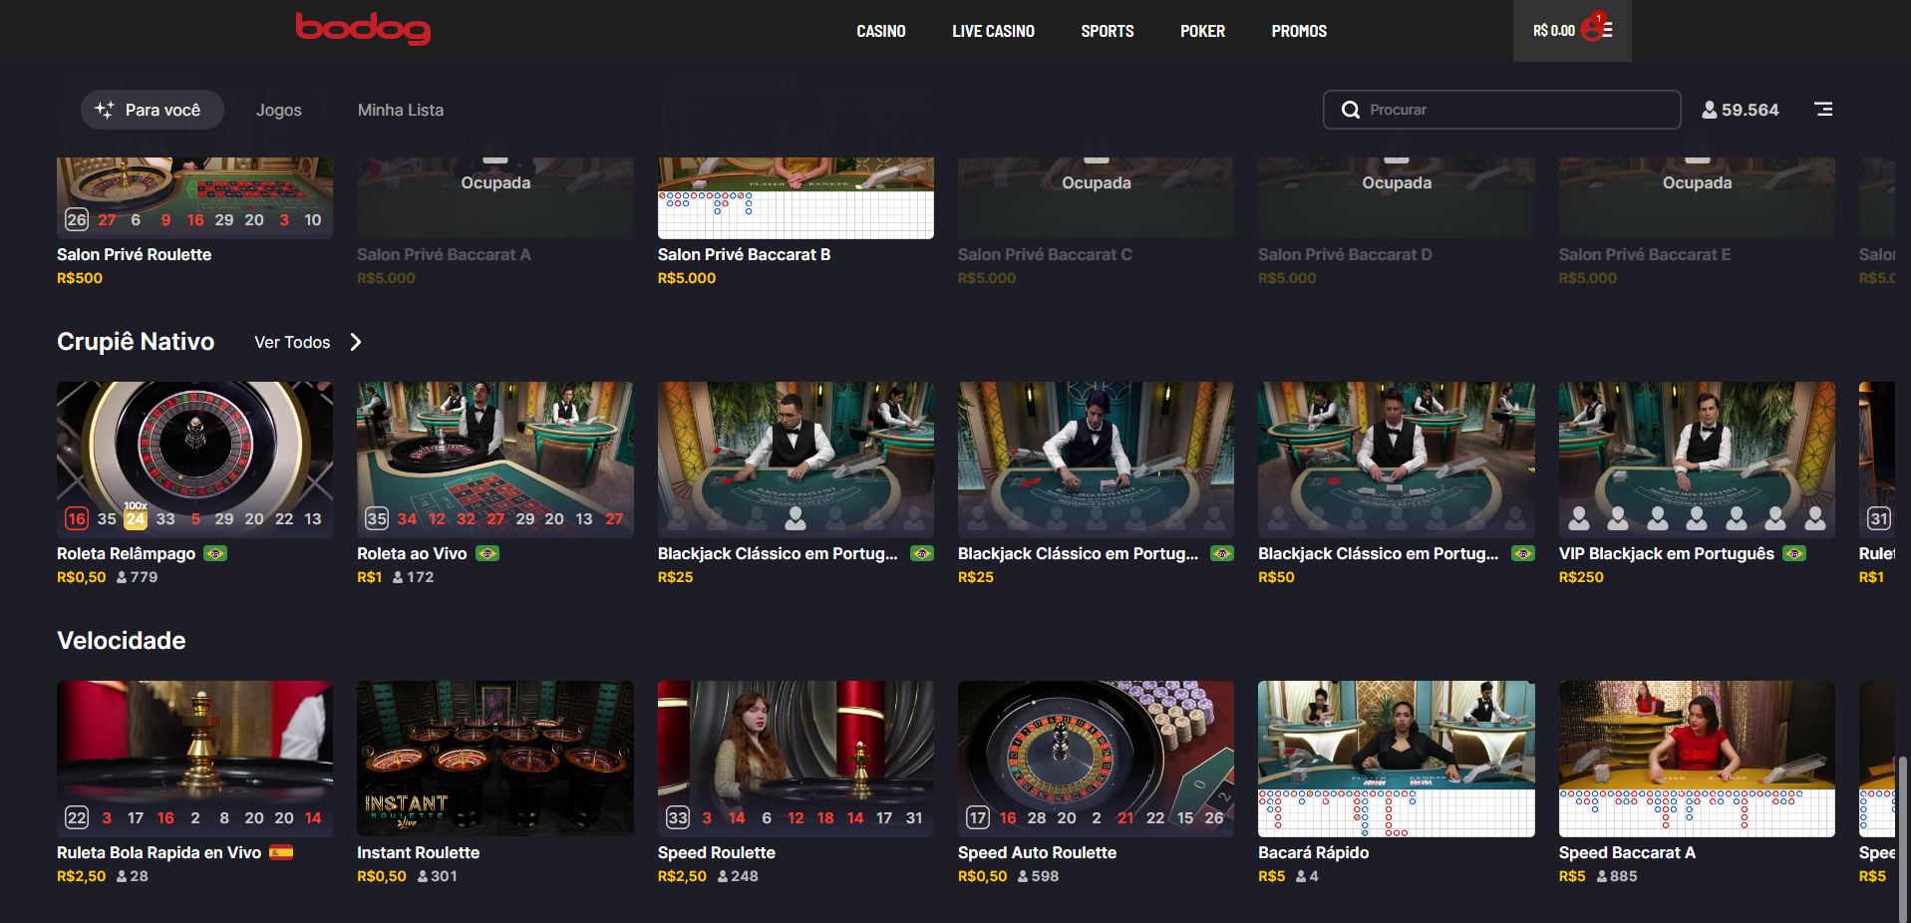The image size is (1911, 923).
Task: Expand Crupiê Nativo with the chevron arrow
Action: 356,342
